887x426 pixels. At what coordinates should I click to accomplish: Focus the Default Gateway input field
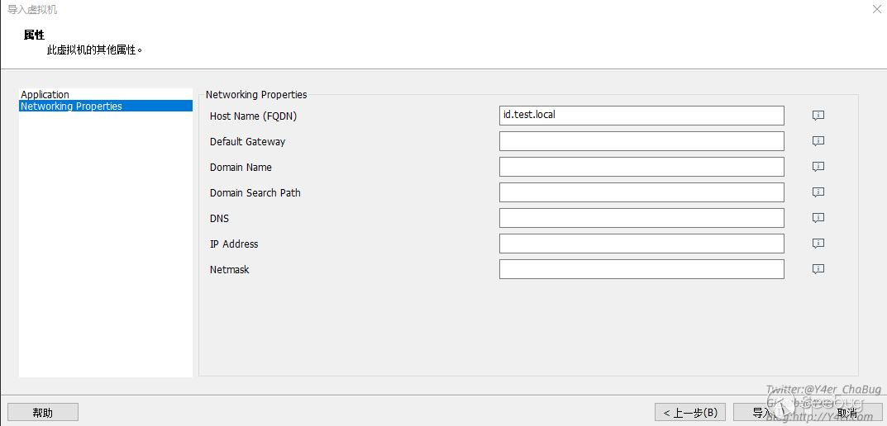click(641, 141)
